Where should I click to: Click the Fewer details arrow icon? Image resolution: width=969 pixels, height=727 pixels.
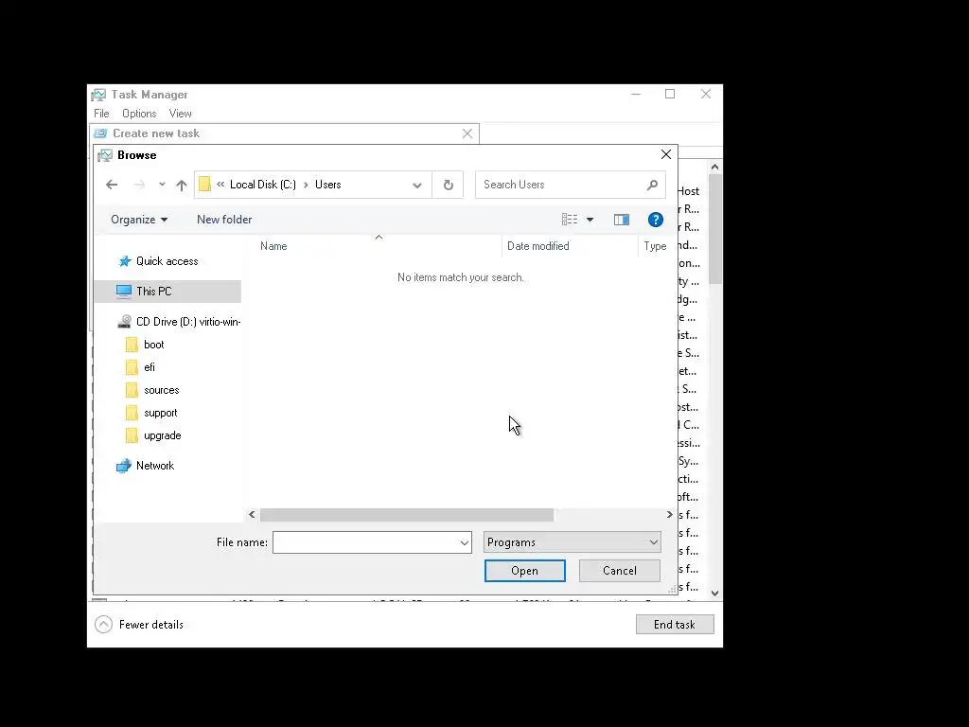pos(104,625)
